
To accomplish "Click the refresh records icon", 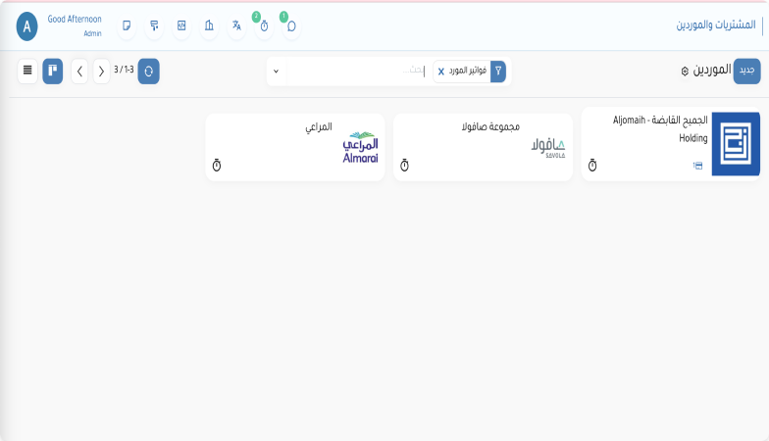I will click(x=148, y=72).
